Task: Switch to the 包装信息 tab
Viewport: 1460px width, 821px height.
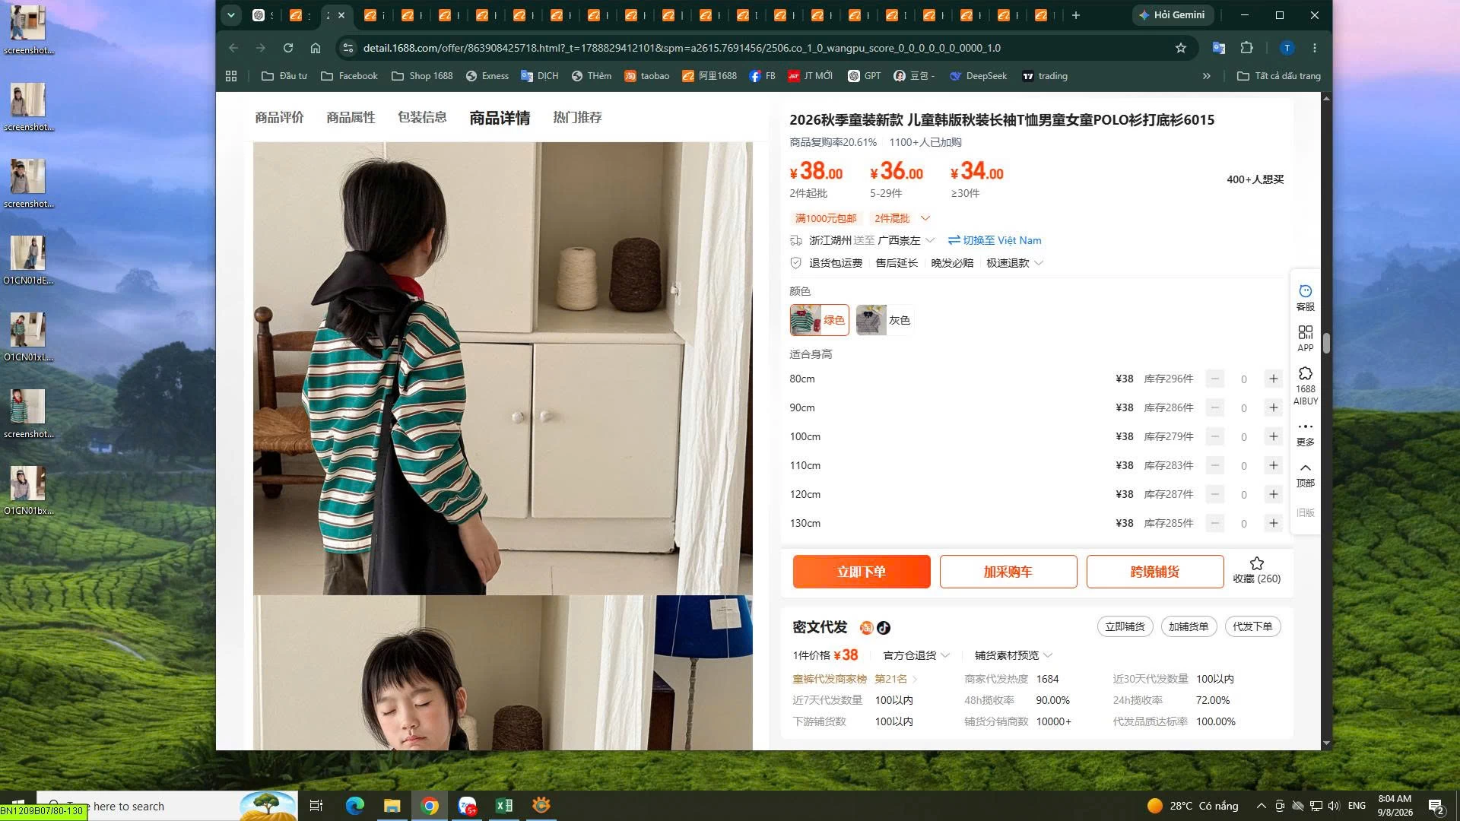Action: click(422, 118)
